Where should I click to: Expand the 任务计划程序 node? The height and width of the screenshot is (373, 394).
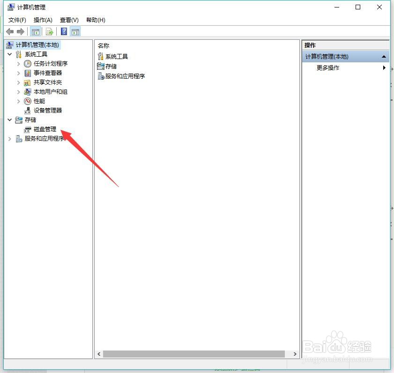coord(19,64)
